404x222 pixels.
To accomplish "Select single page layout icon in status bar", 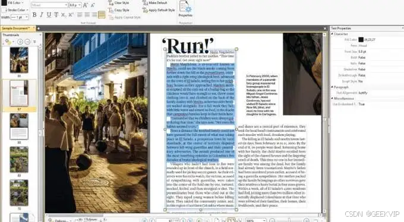I will click(x=217, y=220).
